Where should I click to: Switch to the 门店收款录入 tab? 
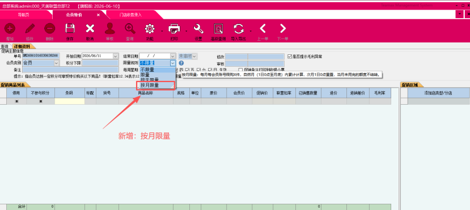click(x=130, y=15)
